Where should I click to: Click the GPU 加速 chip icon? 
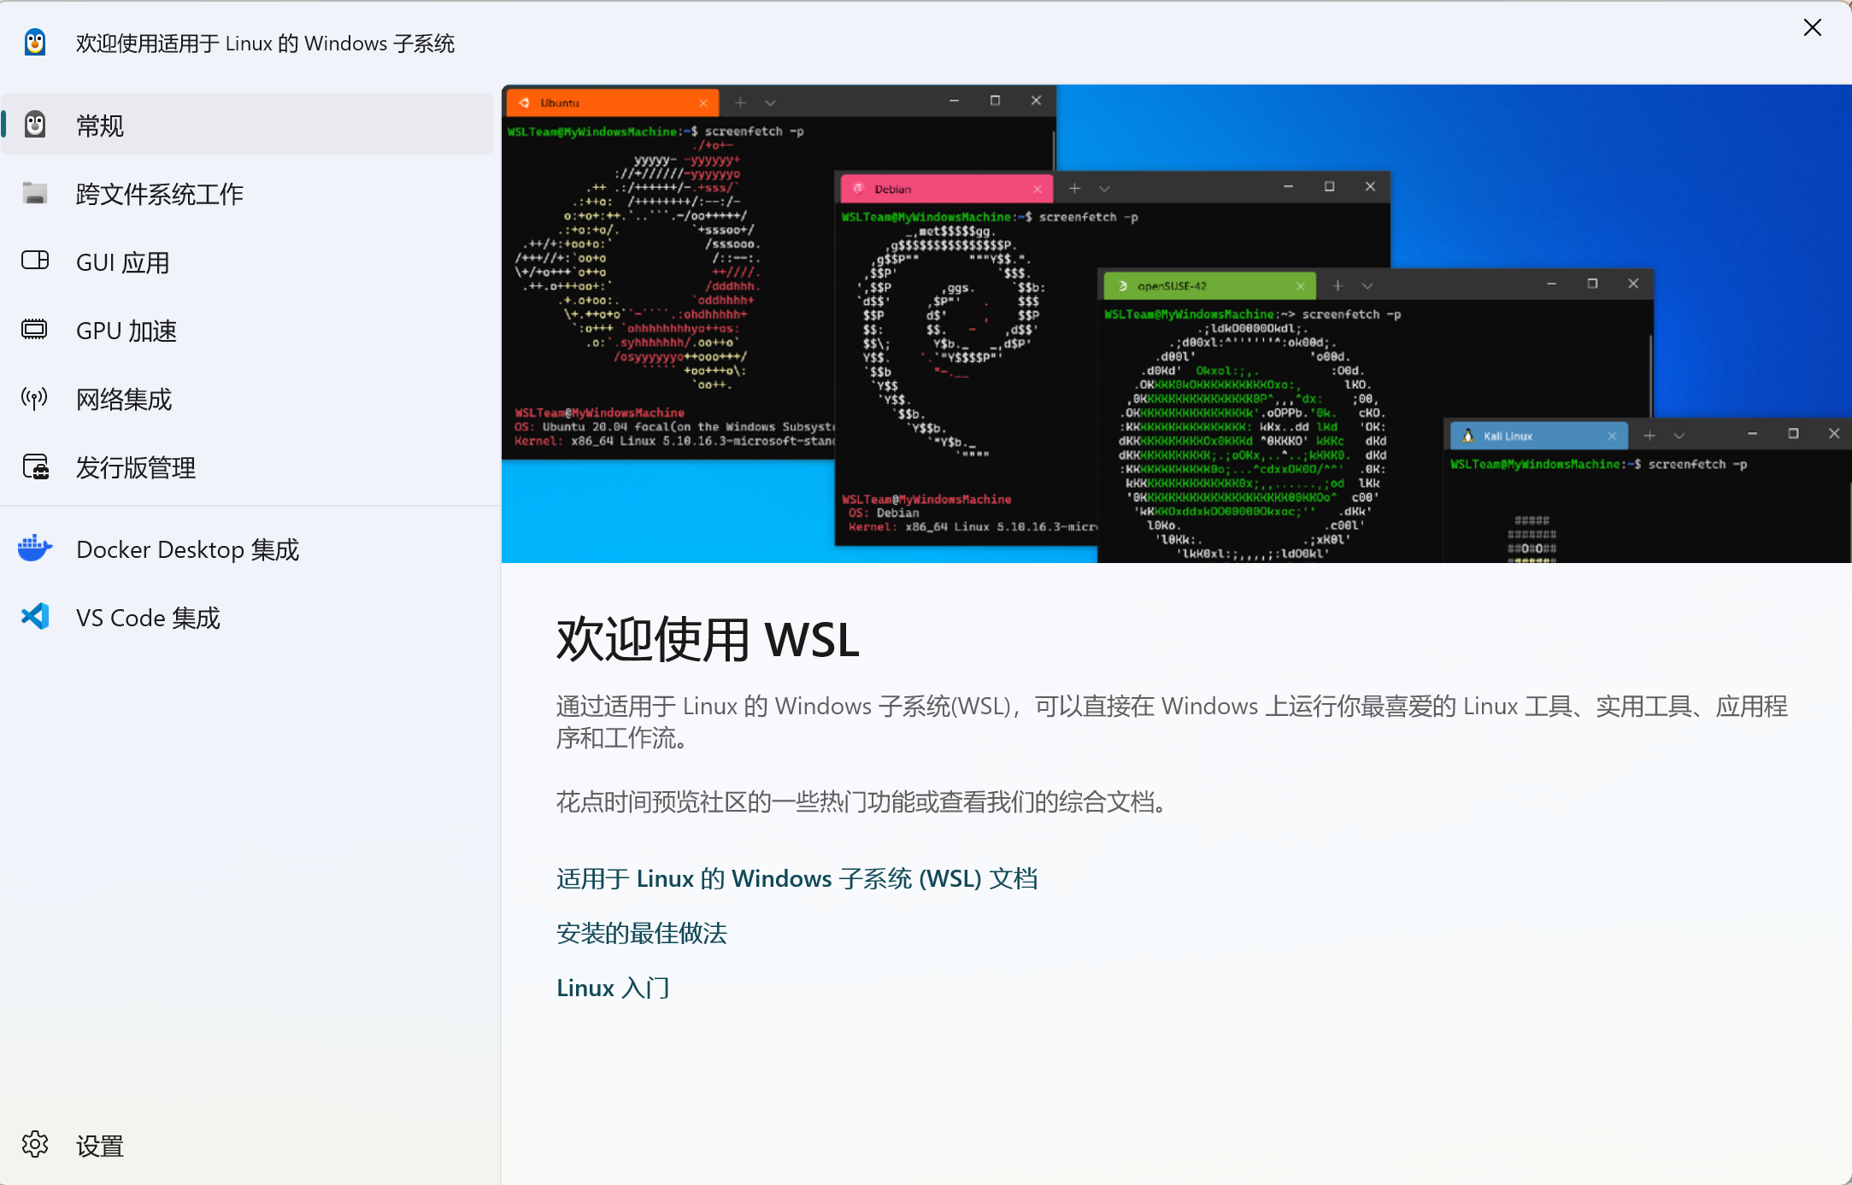coord(35,329)
